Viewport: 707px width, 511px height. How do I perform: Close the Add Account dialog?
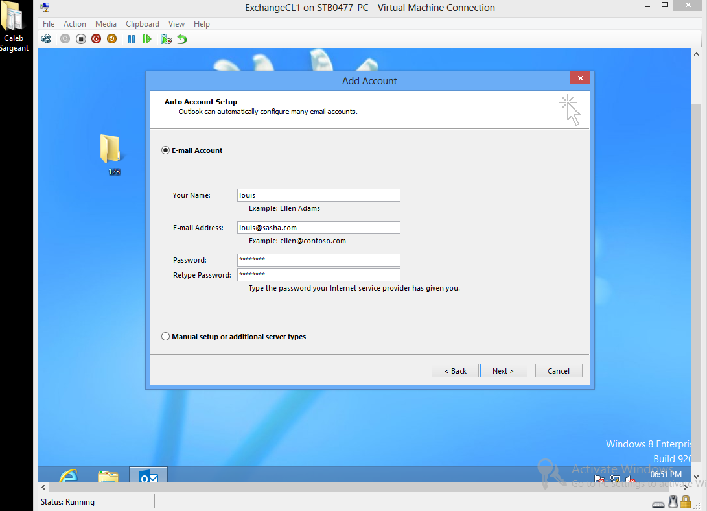coord(580,78)
